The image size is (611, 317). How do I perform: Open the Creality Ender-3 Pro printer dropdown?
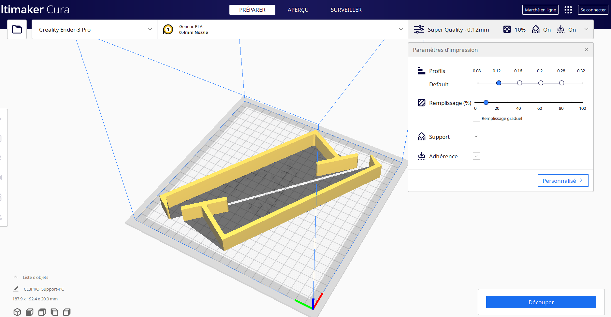coord(95,29)
